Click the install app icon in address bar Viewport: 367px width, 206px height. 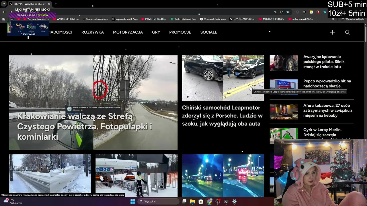click(x=282, y=12)
